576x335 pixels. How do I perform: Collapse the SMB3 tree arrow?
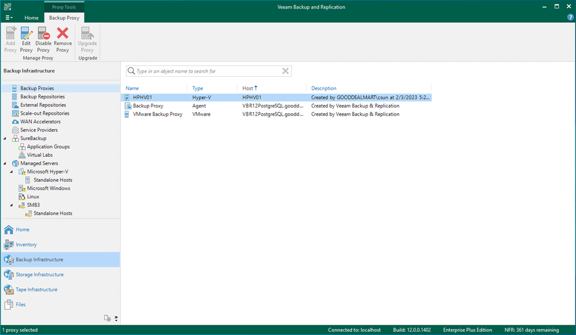pyautogui.click(x=12, y=205)
